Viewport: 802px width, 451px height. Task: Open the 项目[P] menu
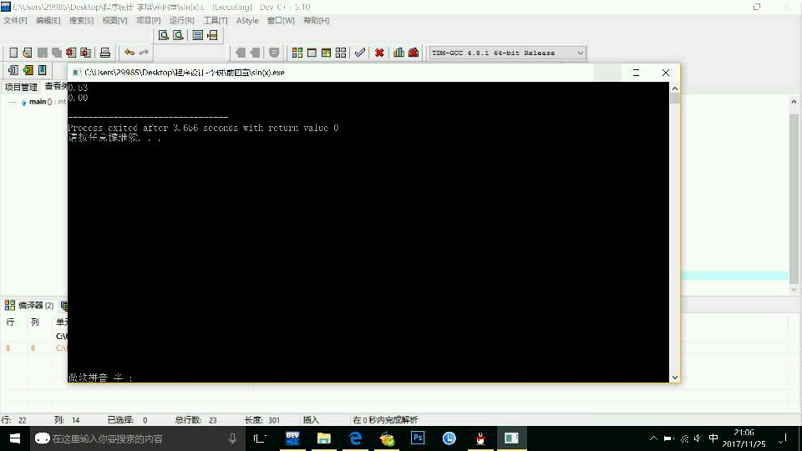click(149, 20)
